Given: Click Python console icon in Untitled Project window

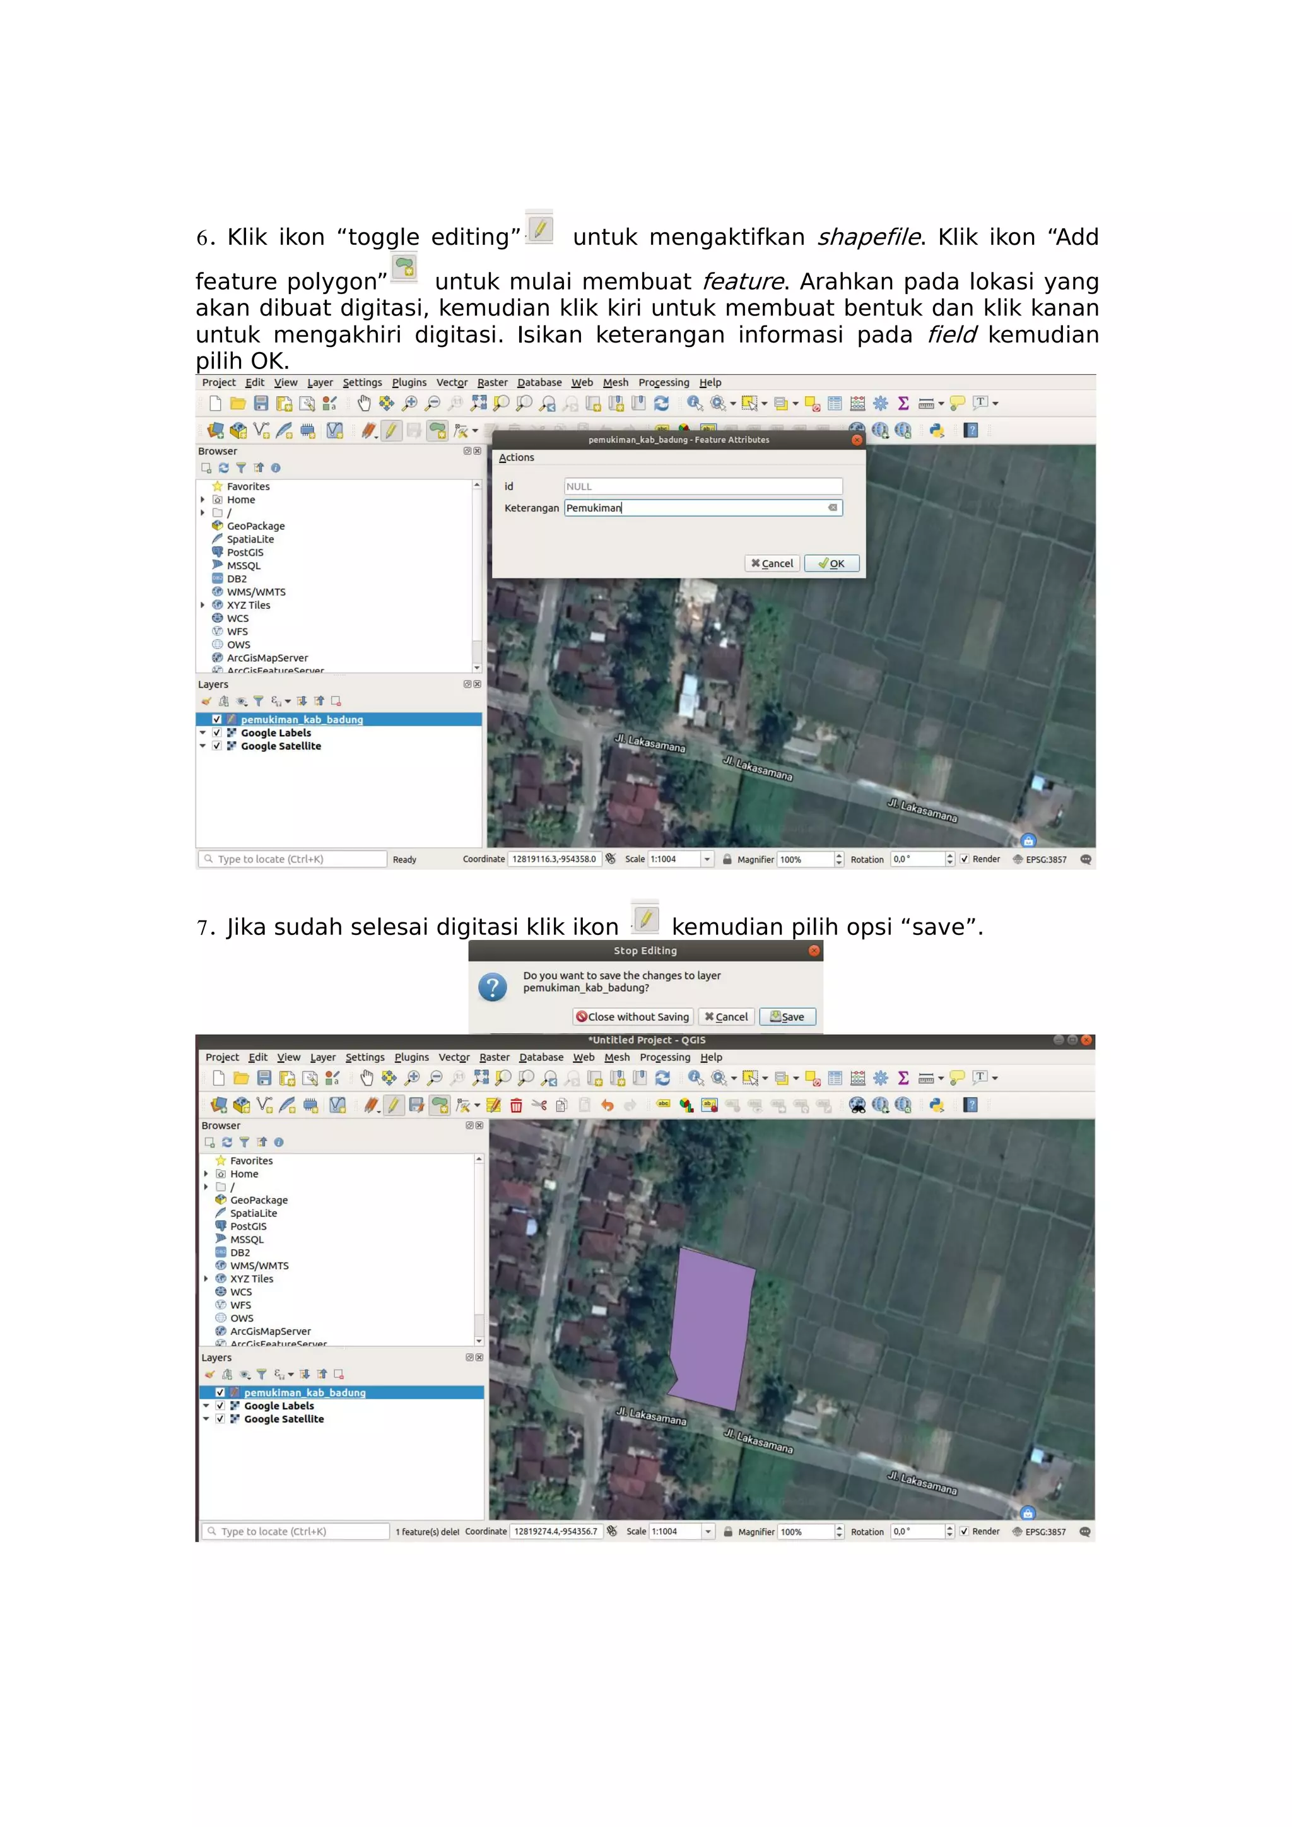Looking at the screenshot, I should coord(937,1105).
